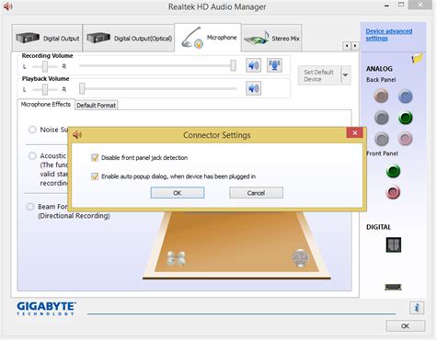Minimize the Realtek HD Audio Manager window
The width and height of the screenshot is (436, 340).
387,6
